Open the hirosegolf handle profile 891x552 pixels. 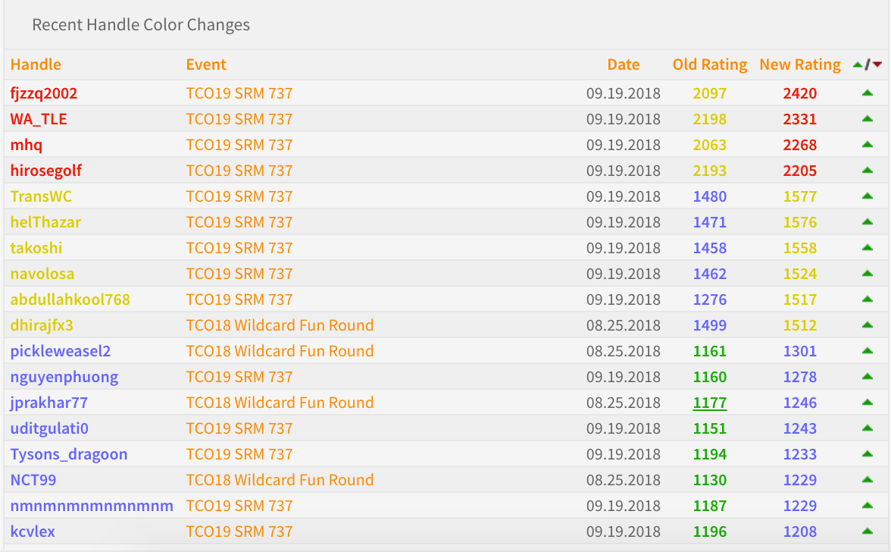click(x=46, y=171)
